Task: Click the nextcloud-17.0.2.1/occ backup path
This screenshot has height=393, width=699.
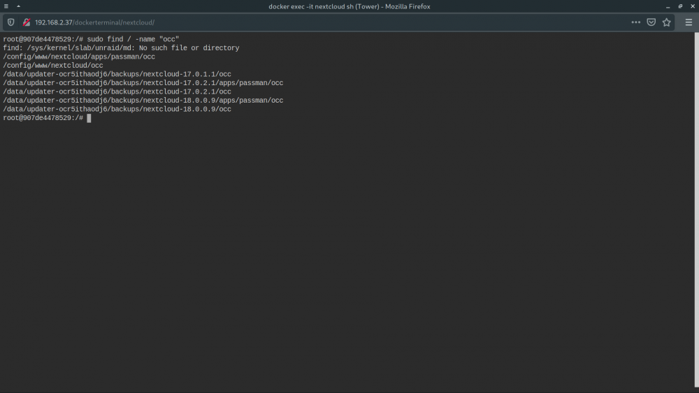Action: pos(117,91)
